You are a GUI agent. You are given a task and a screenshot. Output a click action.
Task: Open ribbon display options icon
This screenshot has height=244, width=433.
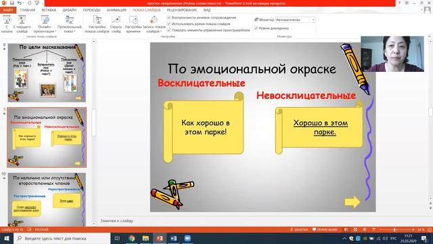[407, 3]
